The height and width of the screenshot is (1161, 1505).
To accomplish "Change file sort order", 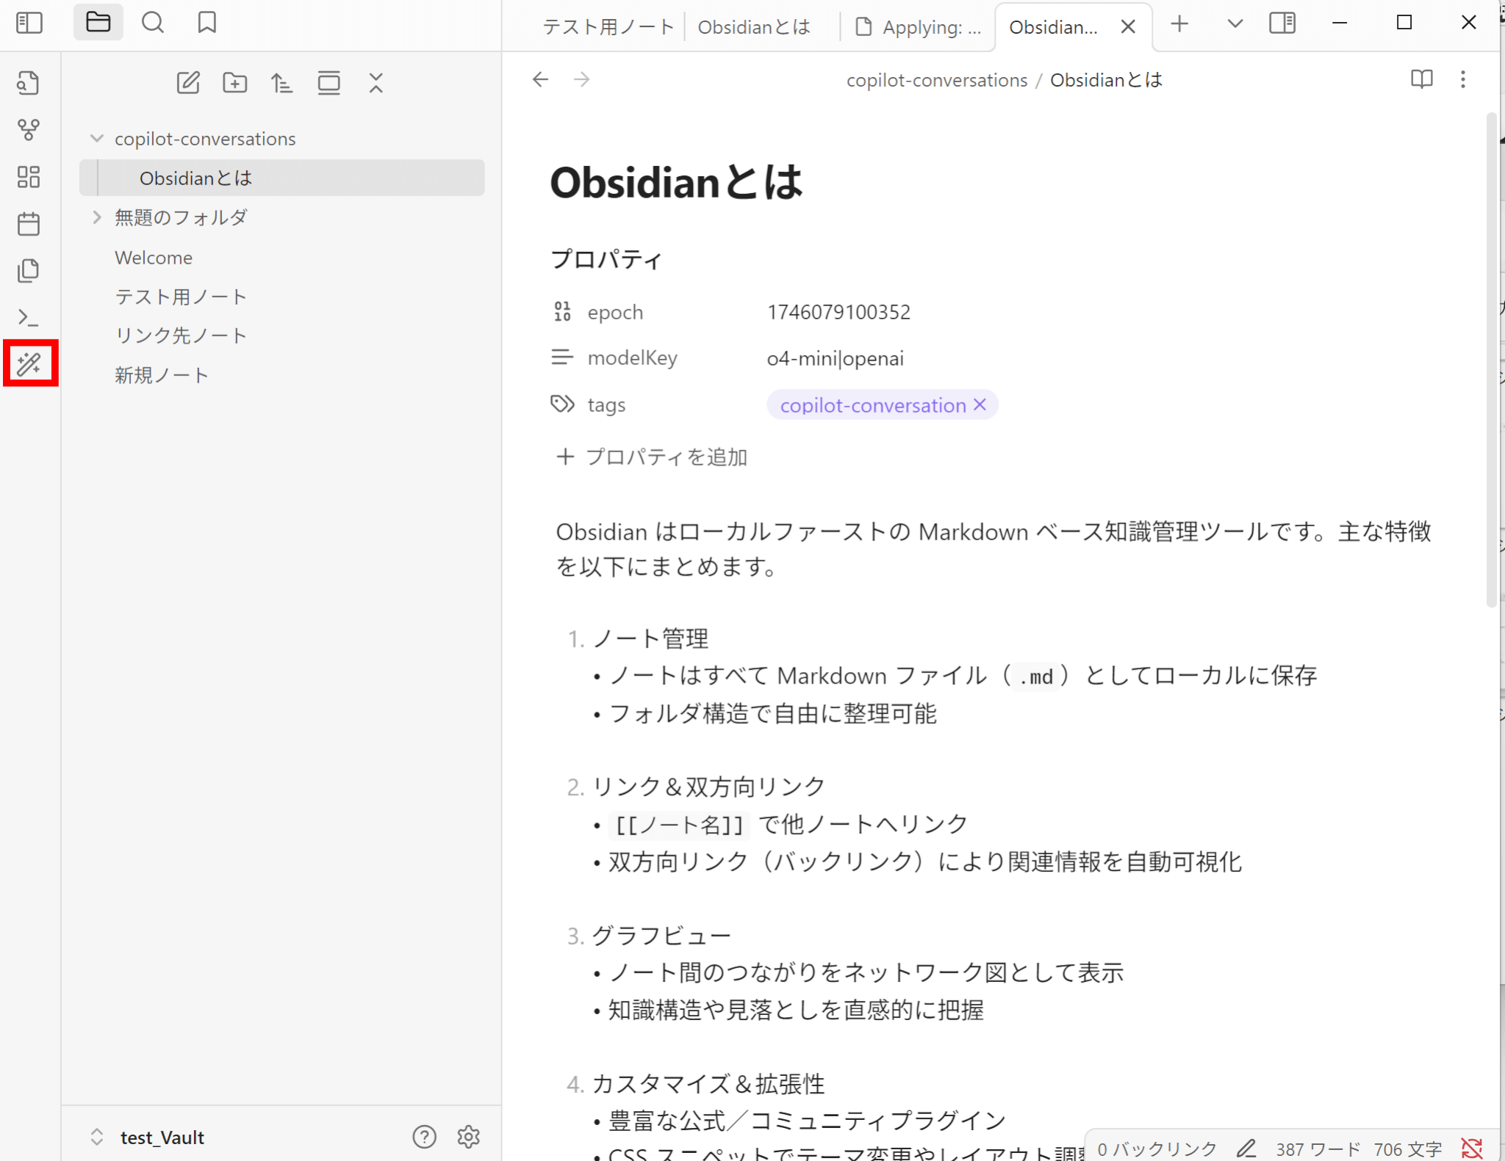I will (282, 83).
